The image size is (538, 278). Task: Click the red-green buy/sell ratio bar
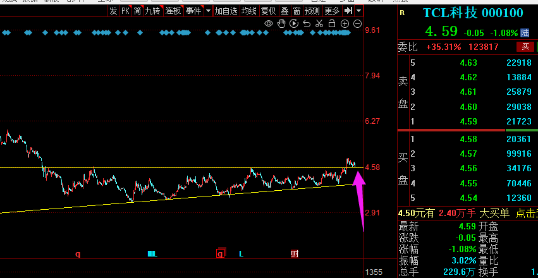(x=468, y=130)
